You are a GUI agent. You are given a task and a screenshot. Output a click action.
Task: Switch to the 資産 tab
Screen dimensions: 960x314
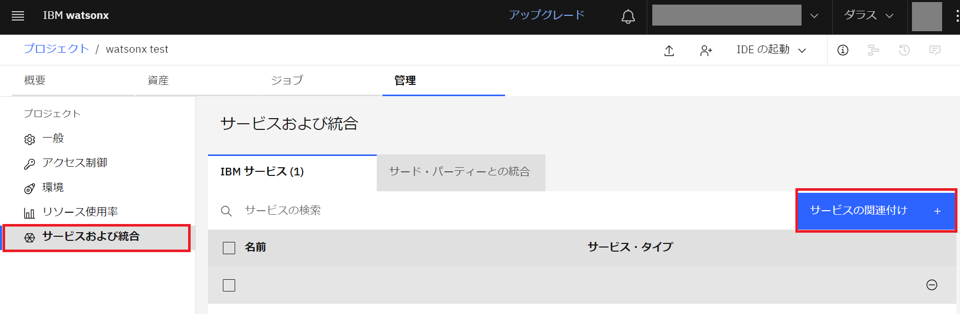tap(158, 80)
